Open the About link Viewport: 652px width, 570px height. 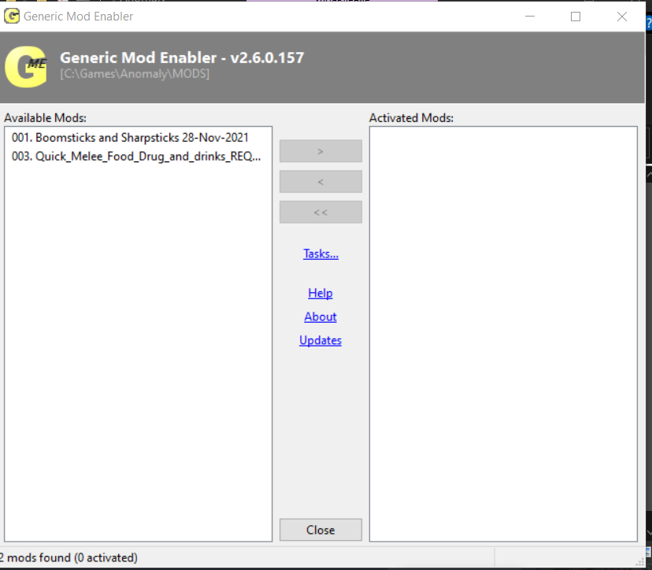pyautogui.click(x=320, y=316)
